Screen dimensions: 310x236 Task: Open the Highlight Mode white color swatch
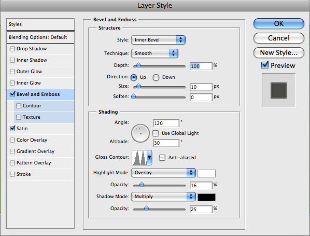206,173
